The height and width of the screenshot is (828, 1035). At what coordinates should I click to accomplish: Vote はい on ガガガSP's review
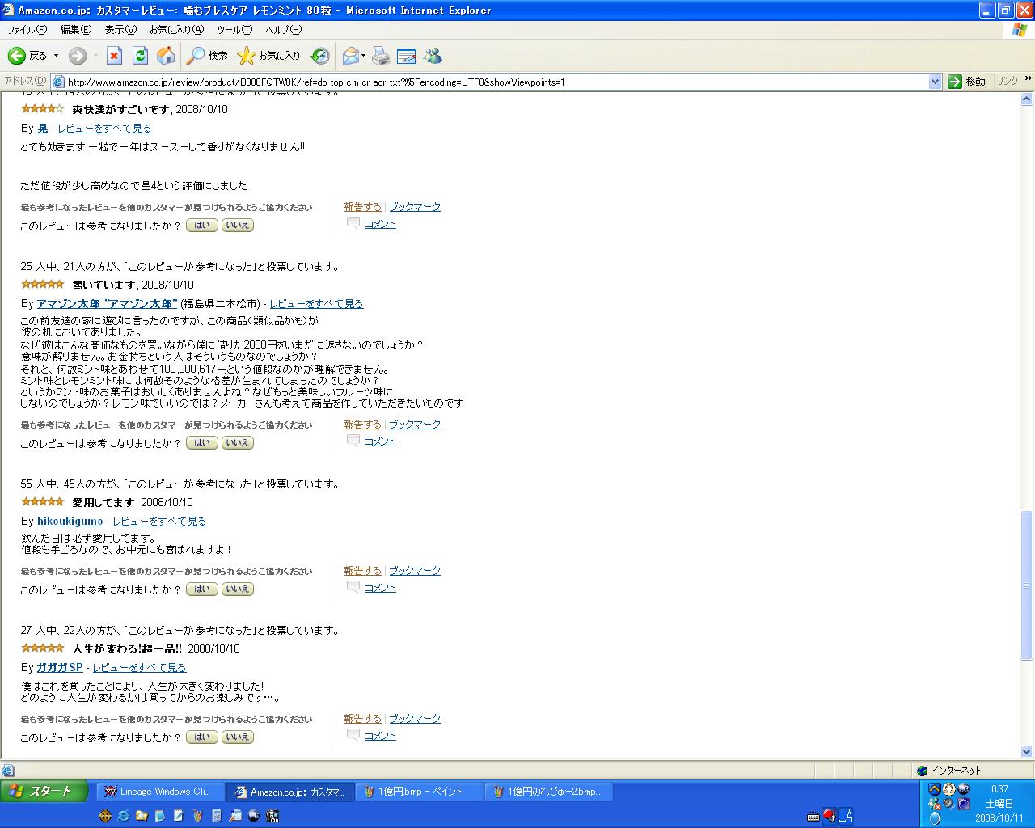pyautogui.click(x=202, y=737)
